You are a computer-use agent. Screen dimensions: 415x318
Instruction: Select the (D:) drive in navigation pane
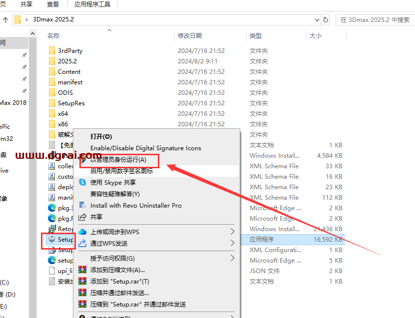click(8, 294)
